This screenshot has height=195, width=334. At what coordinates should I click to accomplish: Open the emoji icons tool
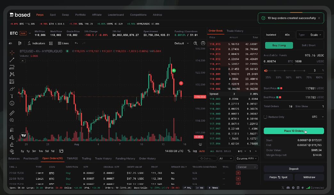(x=12, y=103)
